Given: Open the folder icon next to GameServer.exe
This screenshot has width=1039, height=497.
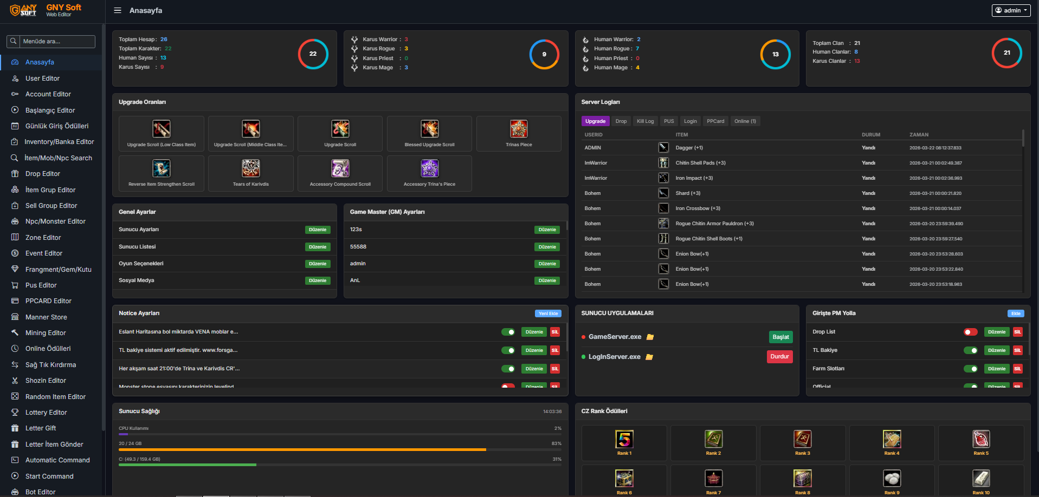Looking at the screenshot, I should (650, 337).
